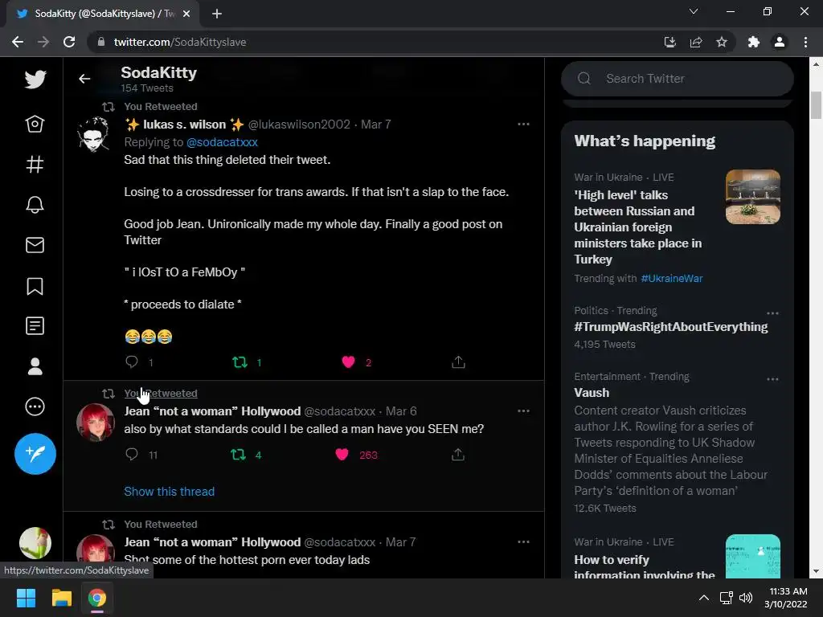
Task: Open options for #TrumpWasRightAboutEverything trend
Action: 772,313
